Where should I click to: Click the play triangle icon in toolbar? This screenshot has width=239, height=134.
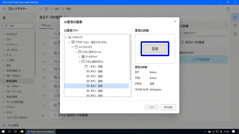pyautogui.click(x=63, y=9)
